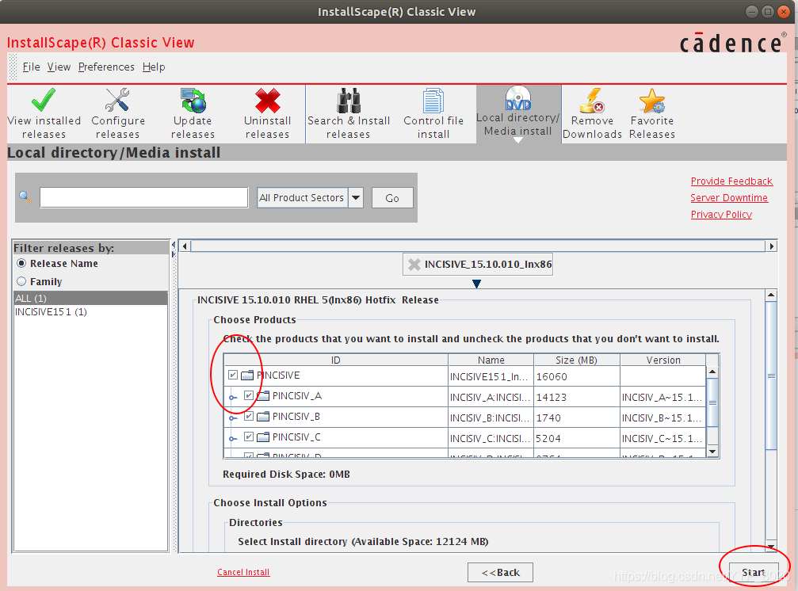Click the toolbar drag handle grip

(13, 67)
